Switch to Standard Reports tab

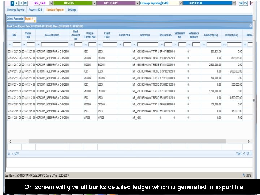pos(55,10)
